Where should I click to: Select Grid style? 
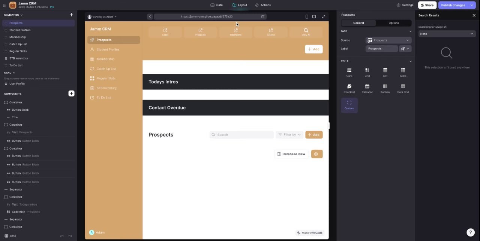(367, 73)
